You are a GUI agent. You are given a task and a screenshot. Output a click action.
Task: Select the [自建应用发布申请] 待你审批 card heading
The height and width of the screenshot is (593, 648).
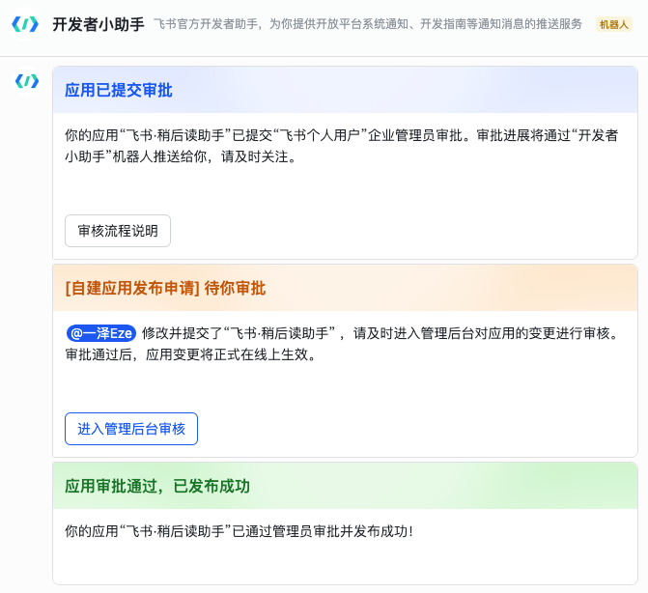pyautogui.click(x=165, y=288)
